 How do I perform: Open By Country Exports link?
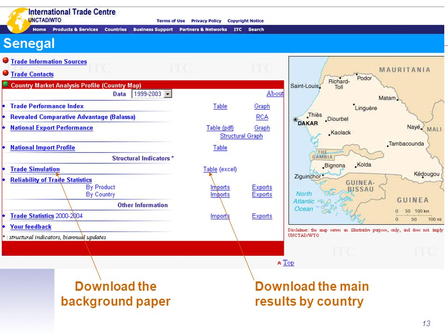[262, 195]
